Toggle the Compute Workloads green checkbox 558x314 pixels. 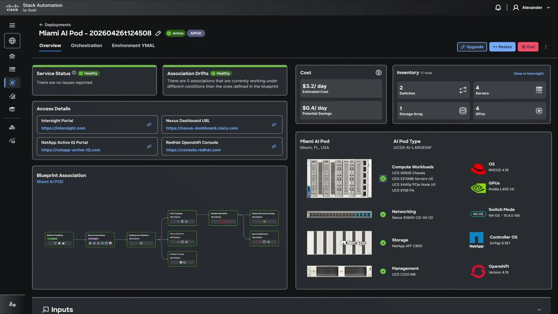(383, 179)
